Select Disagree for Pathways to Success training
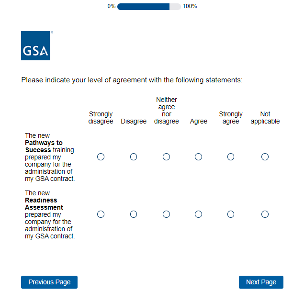Screen dimensions: 293x303 [x=134, y=157]
